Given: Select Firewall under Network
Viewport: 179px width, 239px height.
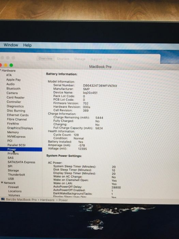Looking at the screenshot, I should pos(13,187).
